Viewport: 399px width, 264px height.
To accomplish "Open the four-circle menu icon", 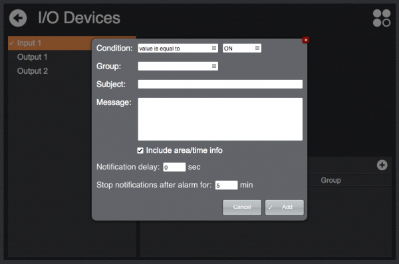I will coord(382,18).
